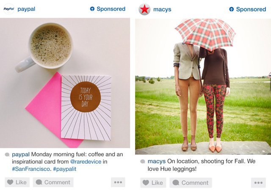Viewport: 271px width, 192px height.
Task: Tap the gear icon beside PayPal's Sponsored label
Action: 92,9
